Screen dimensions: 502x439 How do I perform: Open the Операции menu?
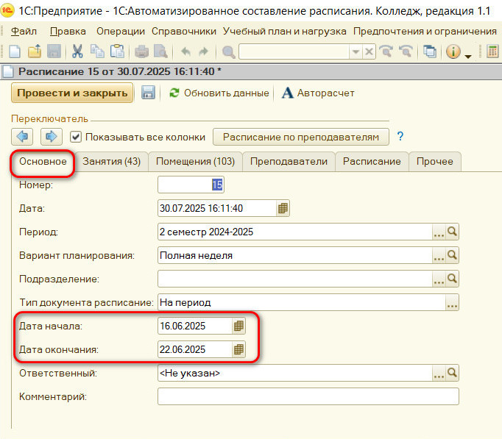121,32
